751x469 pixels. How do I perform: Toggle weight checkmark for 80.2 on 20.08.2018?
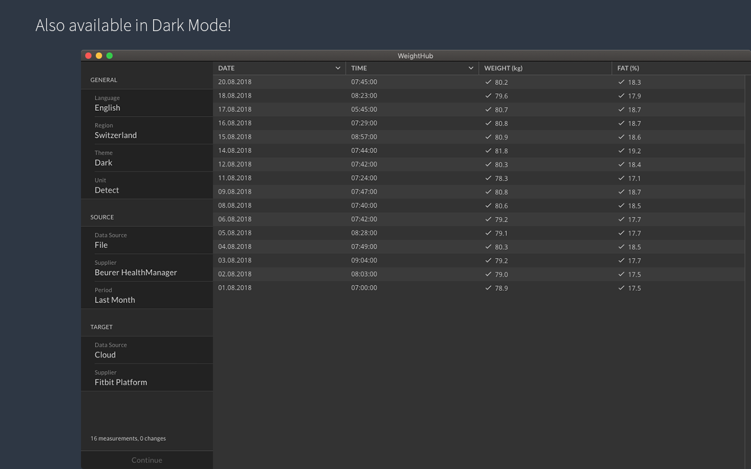488,82
